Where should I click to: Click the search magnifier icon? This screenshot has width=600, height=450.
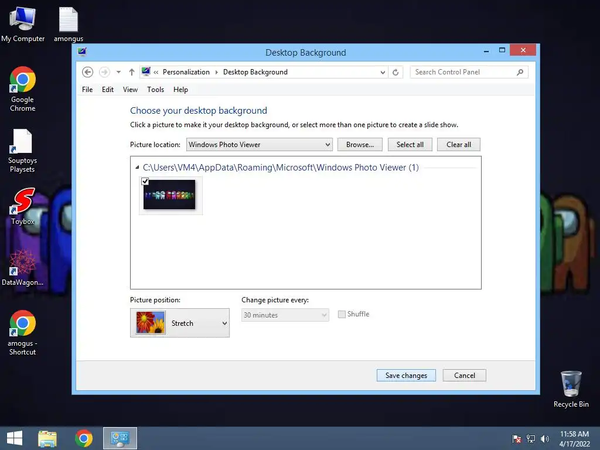point(520,72)
